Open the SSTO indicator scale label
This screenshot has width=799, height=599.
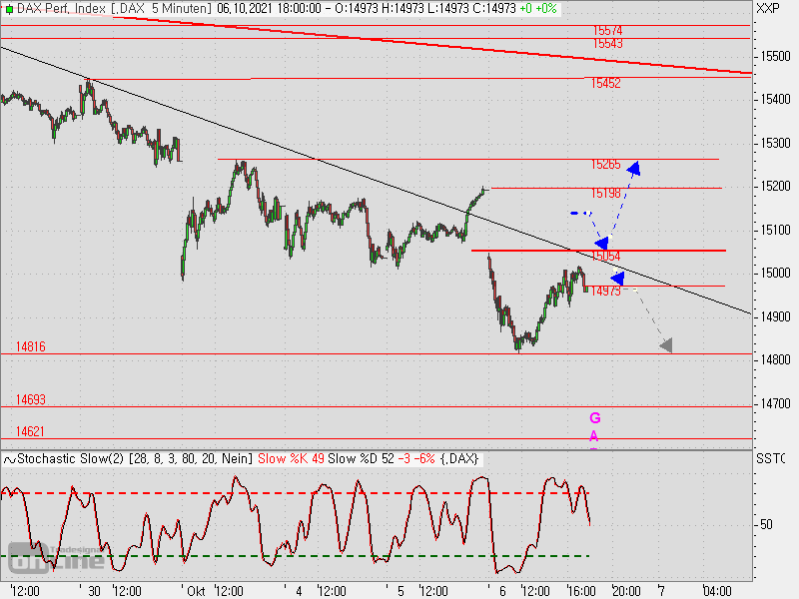pyautogui.click(x=769, y=459)
